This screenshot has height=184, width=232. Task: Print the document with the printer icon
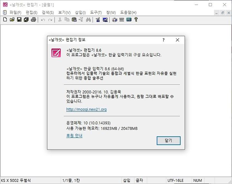34,20
